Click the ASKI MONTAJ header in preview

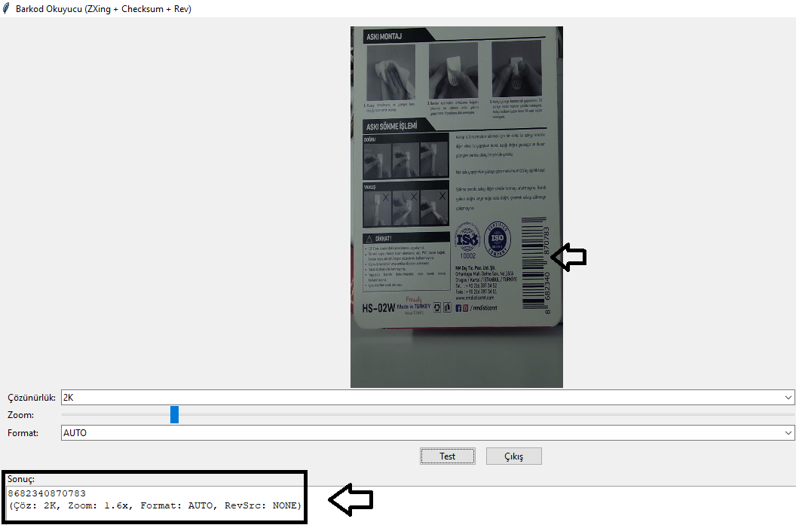pos(384,35)
